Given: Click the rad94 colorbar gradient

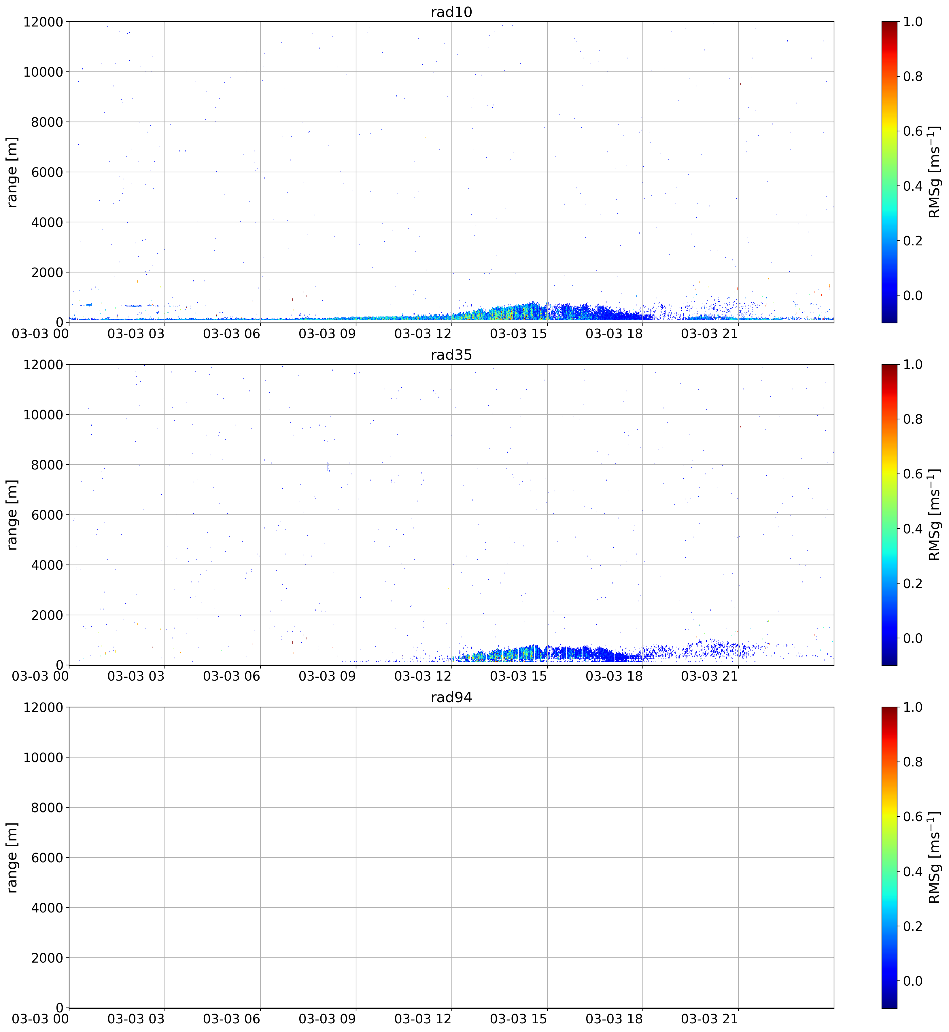Looking at the screenshot, I should tap(889, 857).
